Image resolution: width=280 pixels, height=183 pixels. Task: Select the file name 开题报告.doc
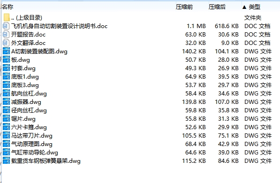[29, 35]
